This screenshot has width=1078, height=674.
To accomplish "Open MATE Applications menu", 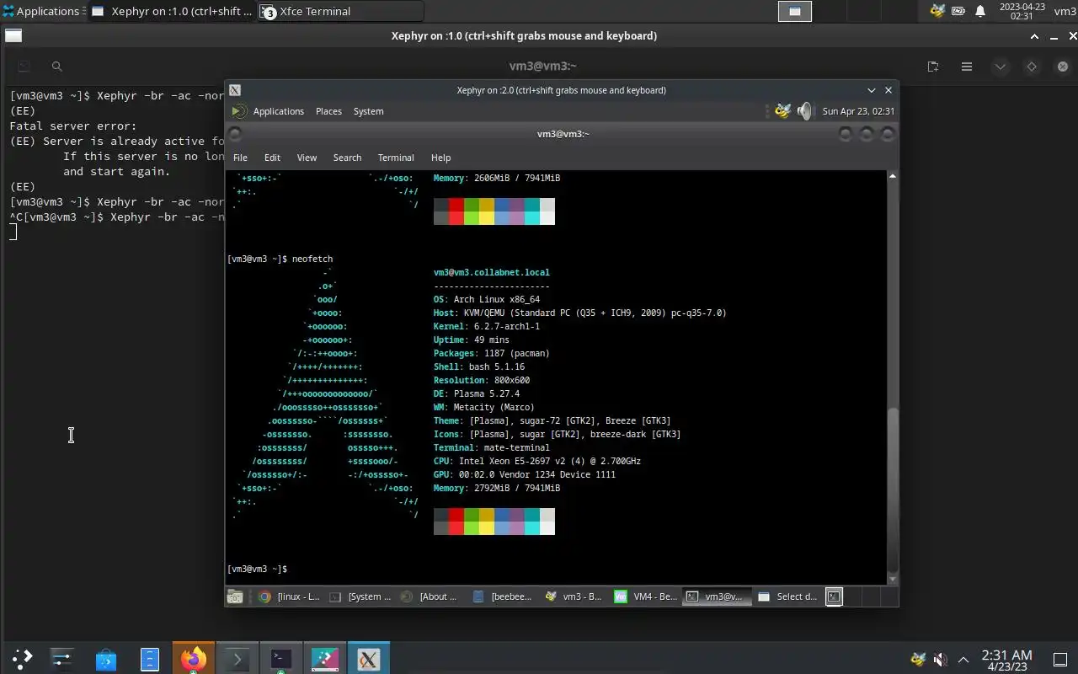I will [278, 111].
